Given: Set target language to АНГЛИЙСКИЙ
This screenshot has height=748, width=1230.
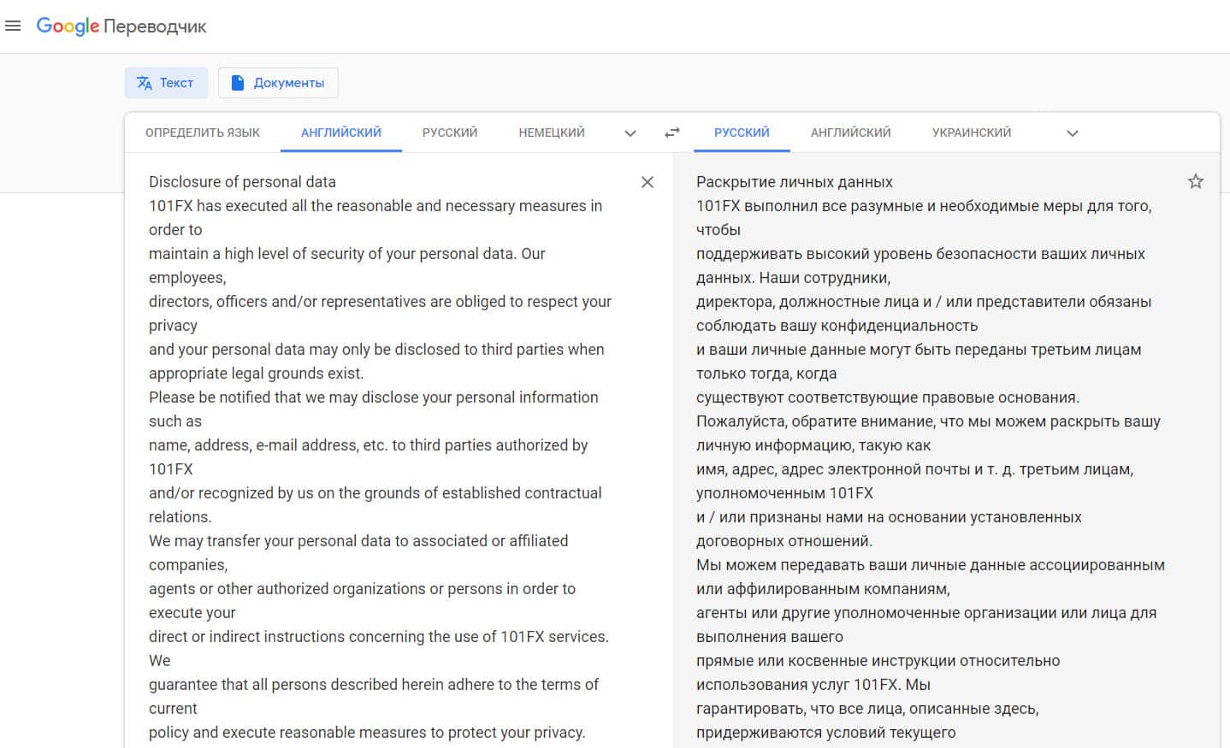Looking at the screenshot, I should tap(850, 133).
